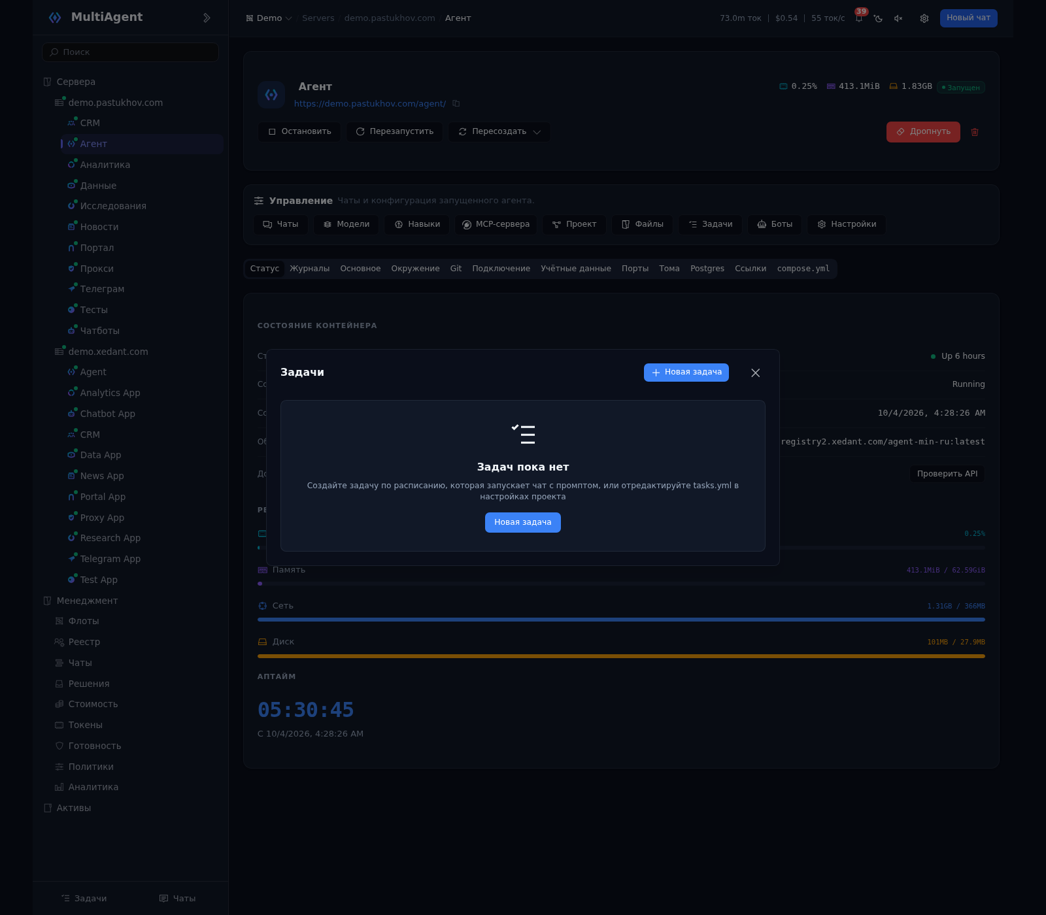Select the Postgres tab
This screenshot has width=1046, height=915.
[707, 269]
